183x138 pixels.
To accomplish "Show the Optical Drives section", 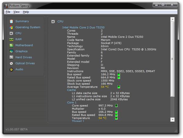I will (25, 63).
